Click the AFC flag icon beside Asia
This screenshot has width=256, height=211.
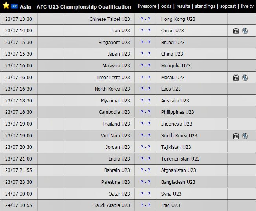[15, 7]
